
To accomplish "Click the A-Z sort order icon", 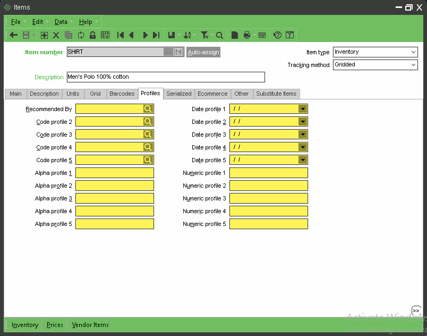I will point(187,35).
